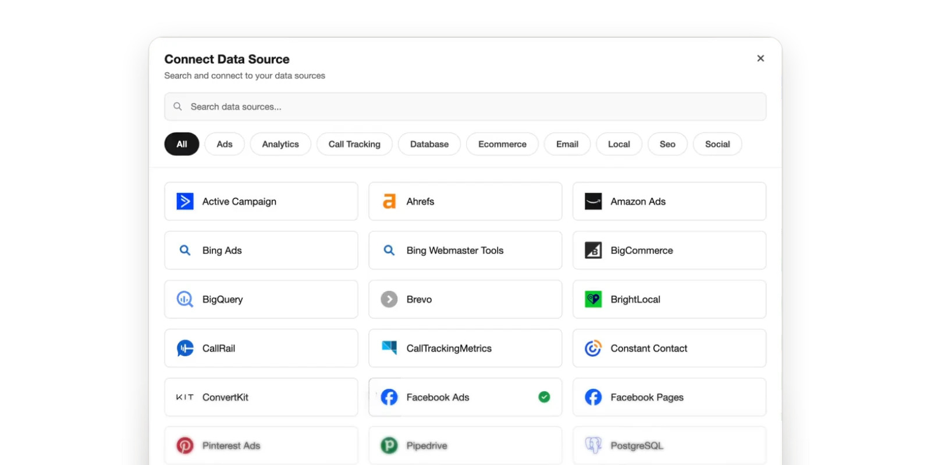Click the BigCommerce logo icon
931x465 pixels.
coord(593,250)
